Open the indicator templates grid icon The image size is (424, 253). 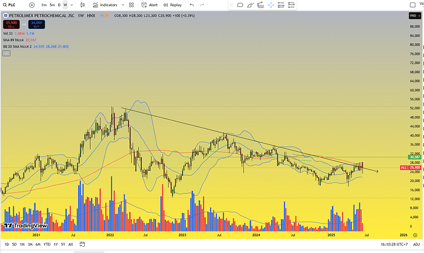tap(132, 5)
